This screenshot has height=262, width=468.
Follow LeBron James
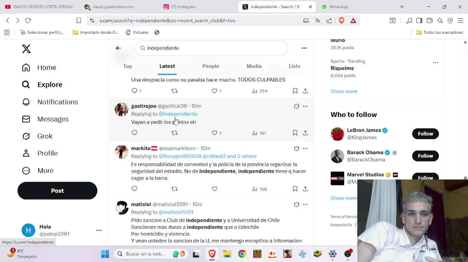(425, 134)
